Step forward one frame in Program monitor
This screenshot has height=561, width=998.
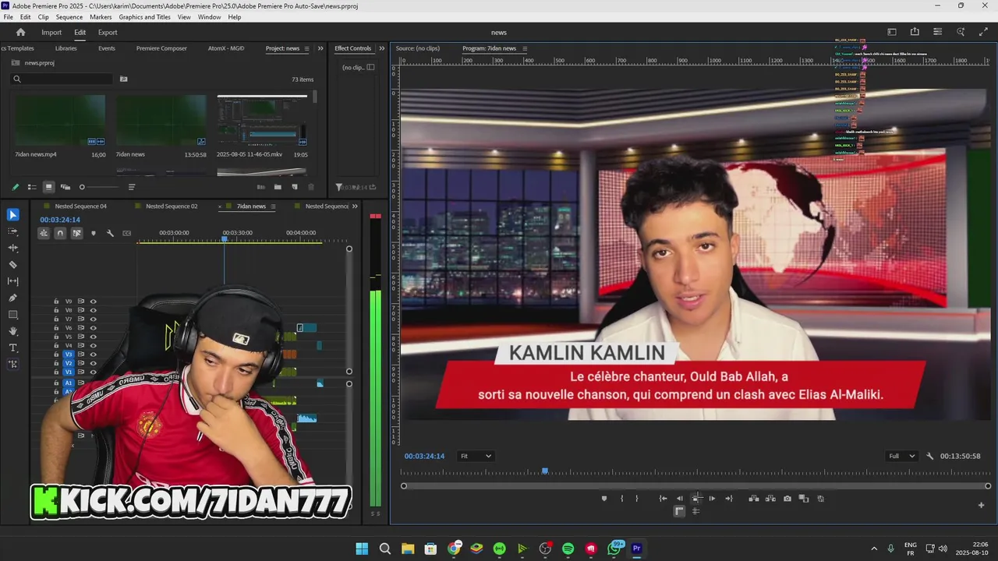tap(712, 499)
